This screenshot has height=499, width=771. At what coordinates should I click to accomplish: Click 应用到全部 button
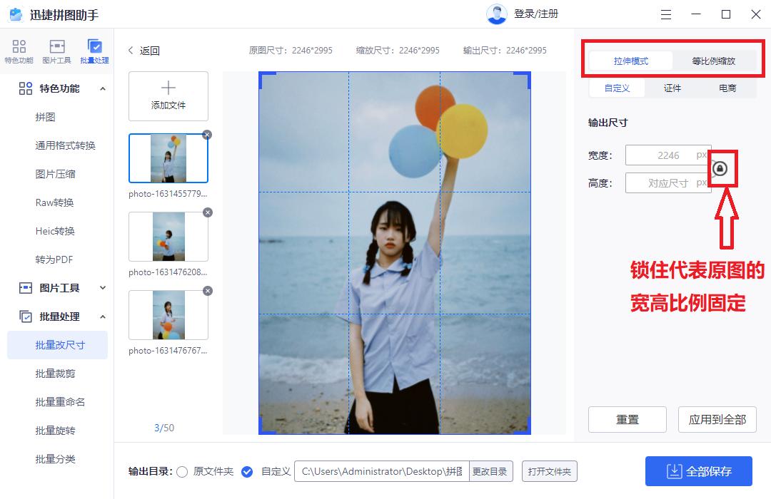click(x=717, y=419)
